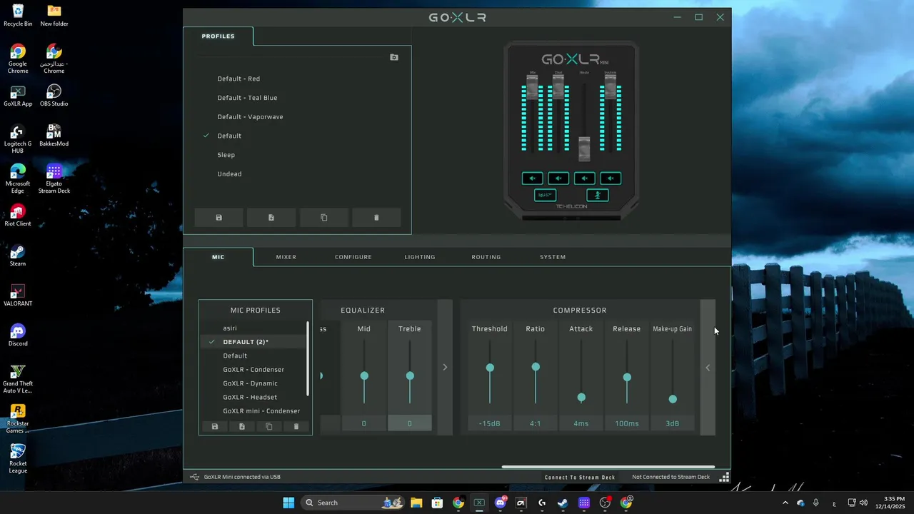Open the VALORANT desktop icon
The width and height of the screenshot is (914, 514).
coord(18,296)
